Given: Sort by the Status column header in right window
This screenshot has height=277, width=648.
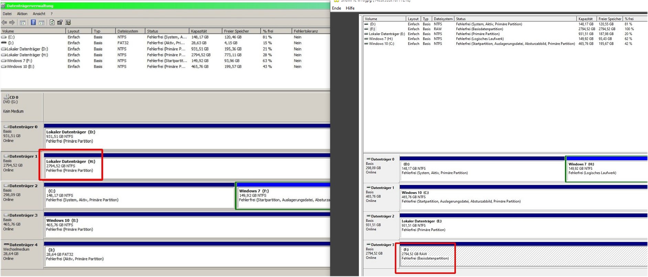Looking at the screenshot, I should tap(515, 19).
